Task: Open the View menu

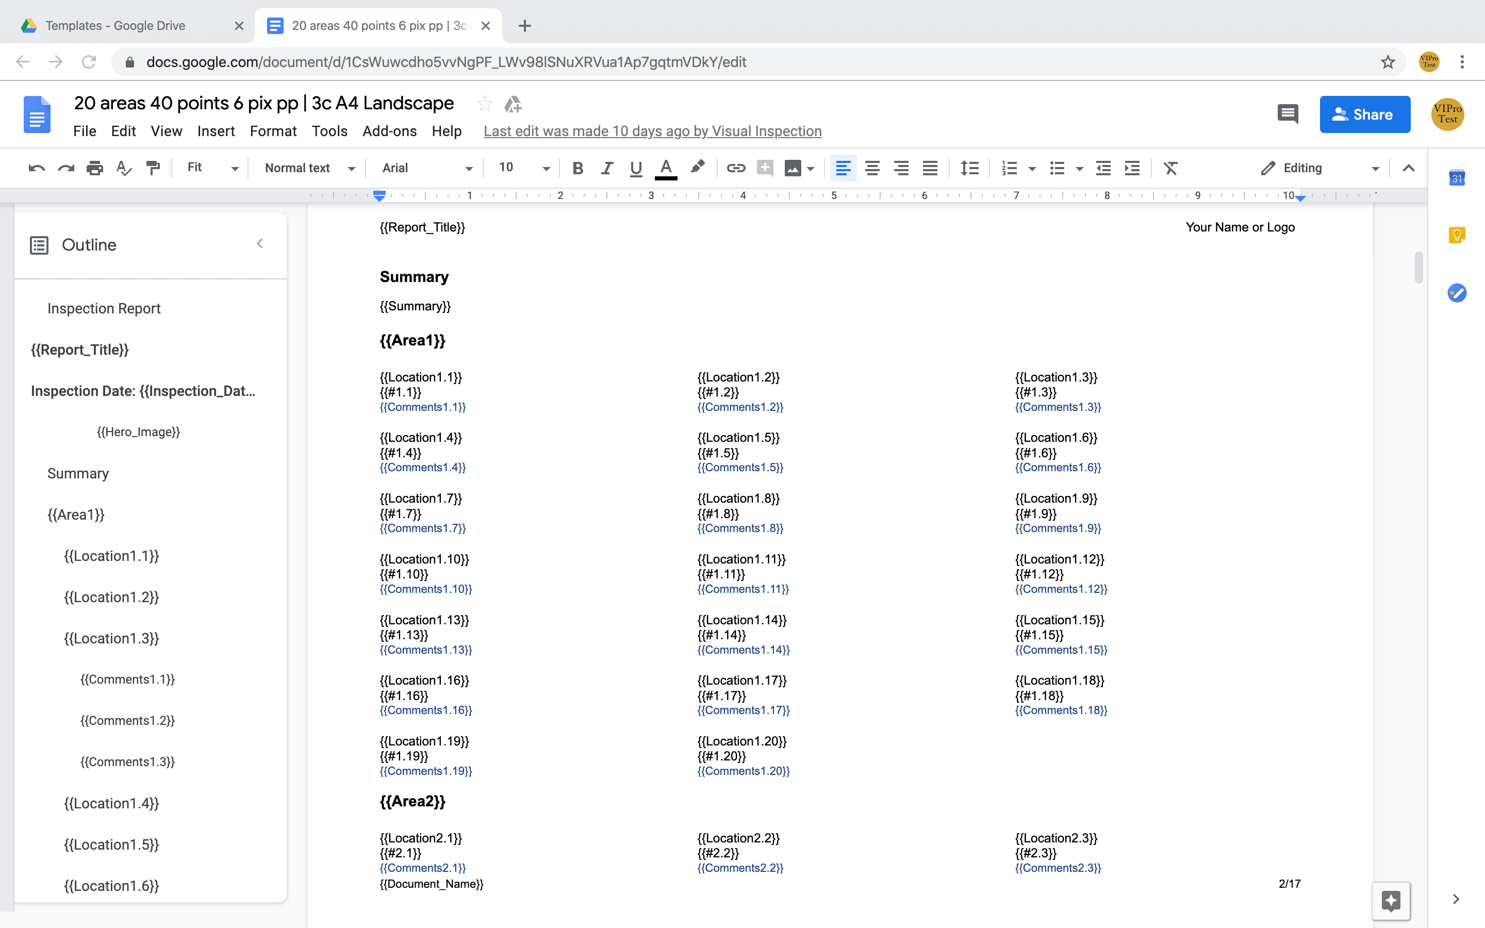Action: pos(167,131)
